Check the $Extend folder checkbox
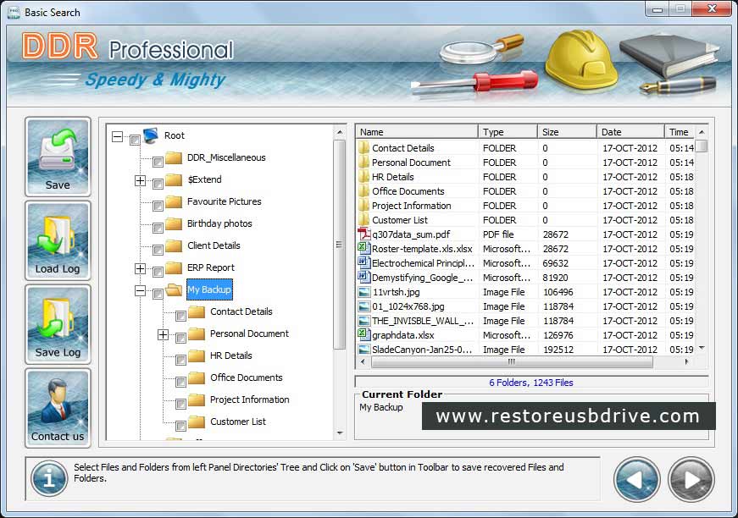The image size is (738, 518). pyautogui.click(x=158, y=185)
